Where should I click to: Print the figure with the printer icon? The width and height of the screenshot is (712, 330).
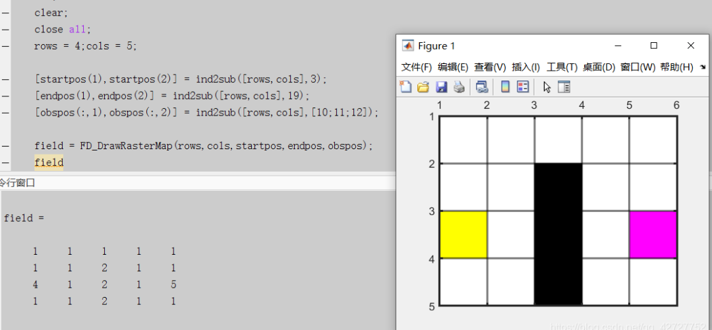(x=459, y=87)
